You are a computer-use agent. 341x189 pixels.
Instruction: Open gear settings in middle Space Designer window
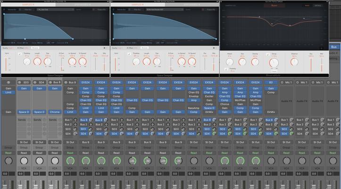click(214, 48)
